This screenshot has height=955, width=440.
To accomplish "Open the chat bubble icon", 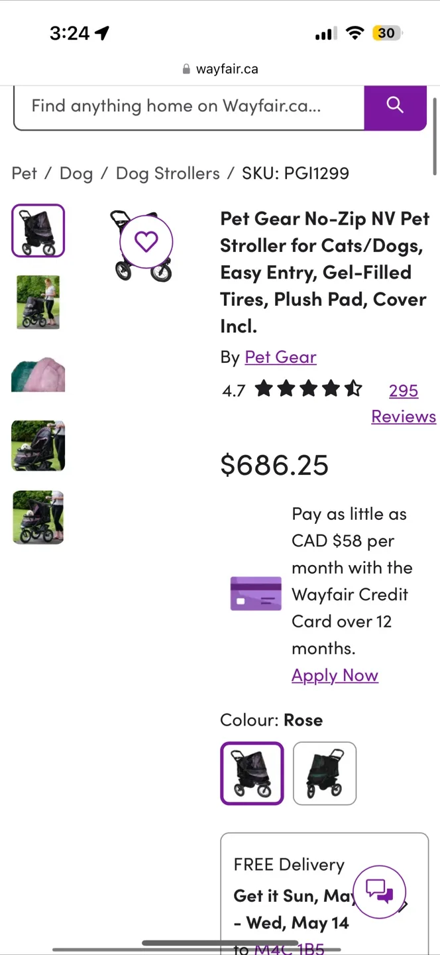I will tap(380, 891).
